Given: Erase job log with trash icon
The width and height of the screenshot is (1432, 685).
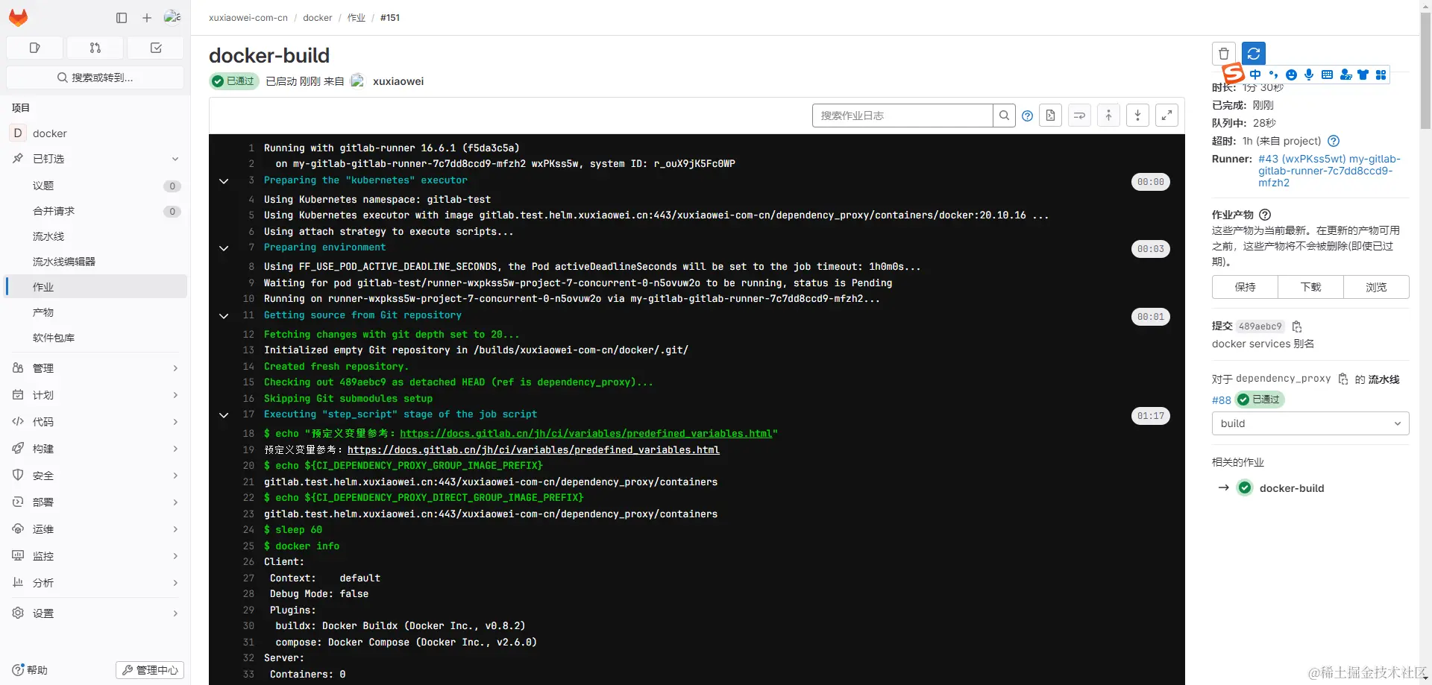Looking at the screenshot, I should [1224, 54].
